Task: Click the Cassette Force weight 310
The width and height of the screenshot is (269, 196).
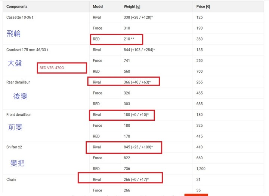Action: [127, 28]
